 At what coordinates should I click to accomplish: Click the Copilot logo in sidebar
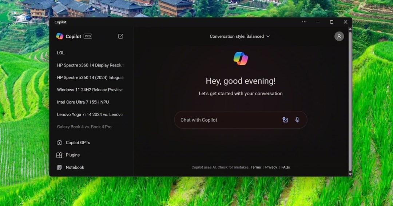click(x=60, y=36)
